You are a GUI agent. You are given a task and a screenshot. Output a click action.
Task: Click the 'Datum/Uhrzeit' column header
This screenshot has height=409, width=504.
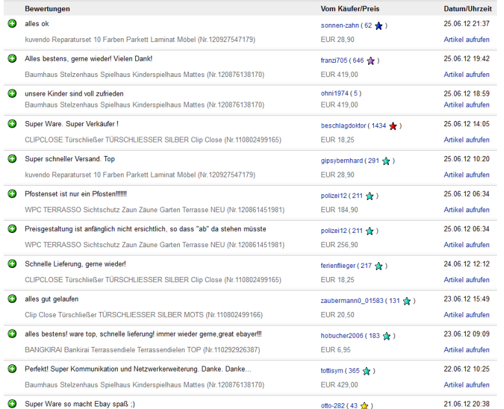click(x=468, y=8)
